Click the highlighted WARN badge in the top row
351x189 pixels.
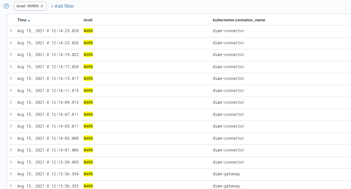pos(88,31)
